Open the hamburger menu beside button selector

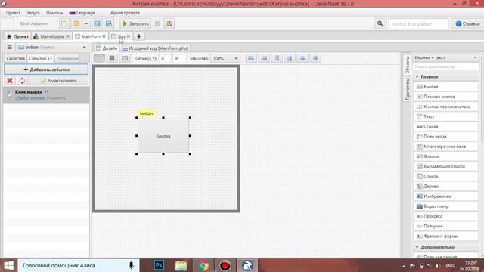point(10,47)
